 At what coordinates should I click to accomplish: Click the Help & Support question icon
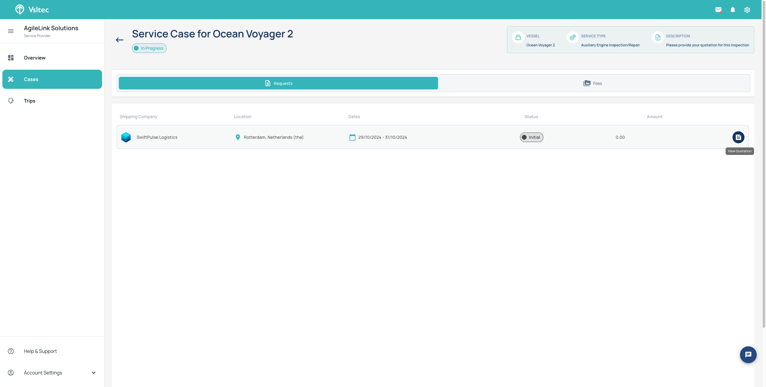click(11, 351)
